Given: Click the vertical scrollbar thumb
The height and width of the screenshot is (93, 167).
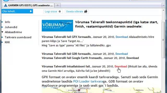Looking at the screenshot, I should [163, 40].
